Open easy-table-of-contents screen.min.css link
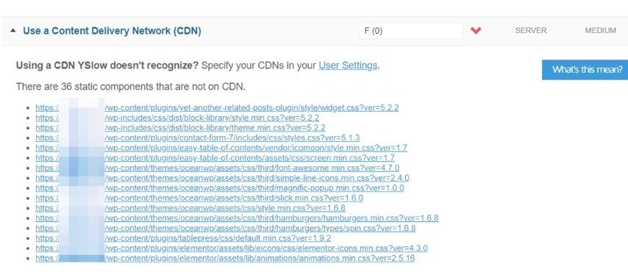The image size is (628, 275). tap(215, 157)
